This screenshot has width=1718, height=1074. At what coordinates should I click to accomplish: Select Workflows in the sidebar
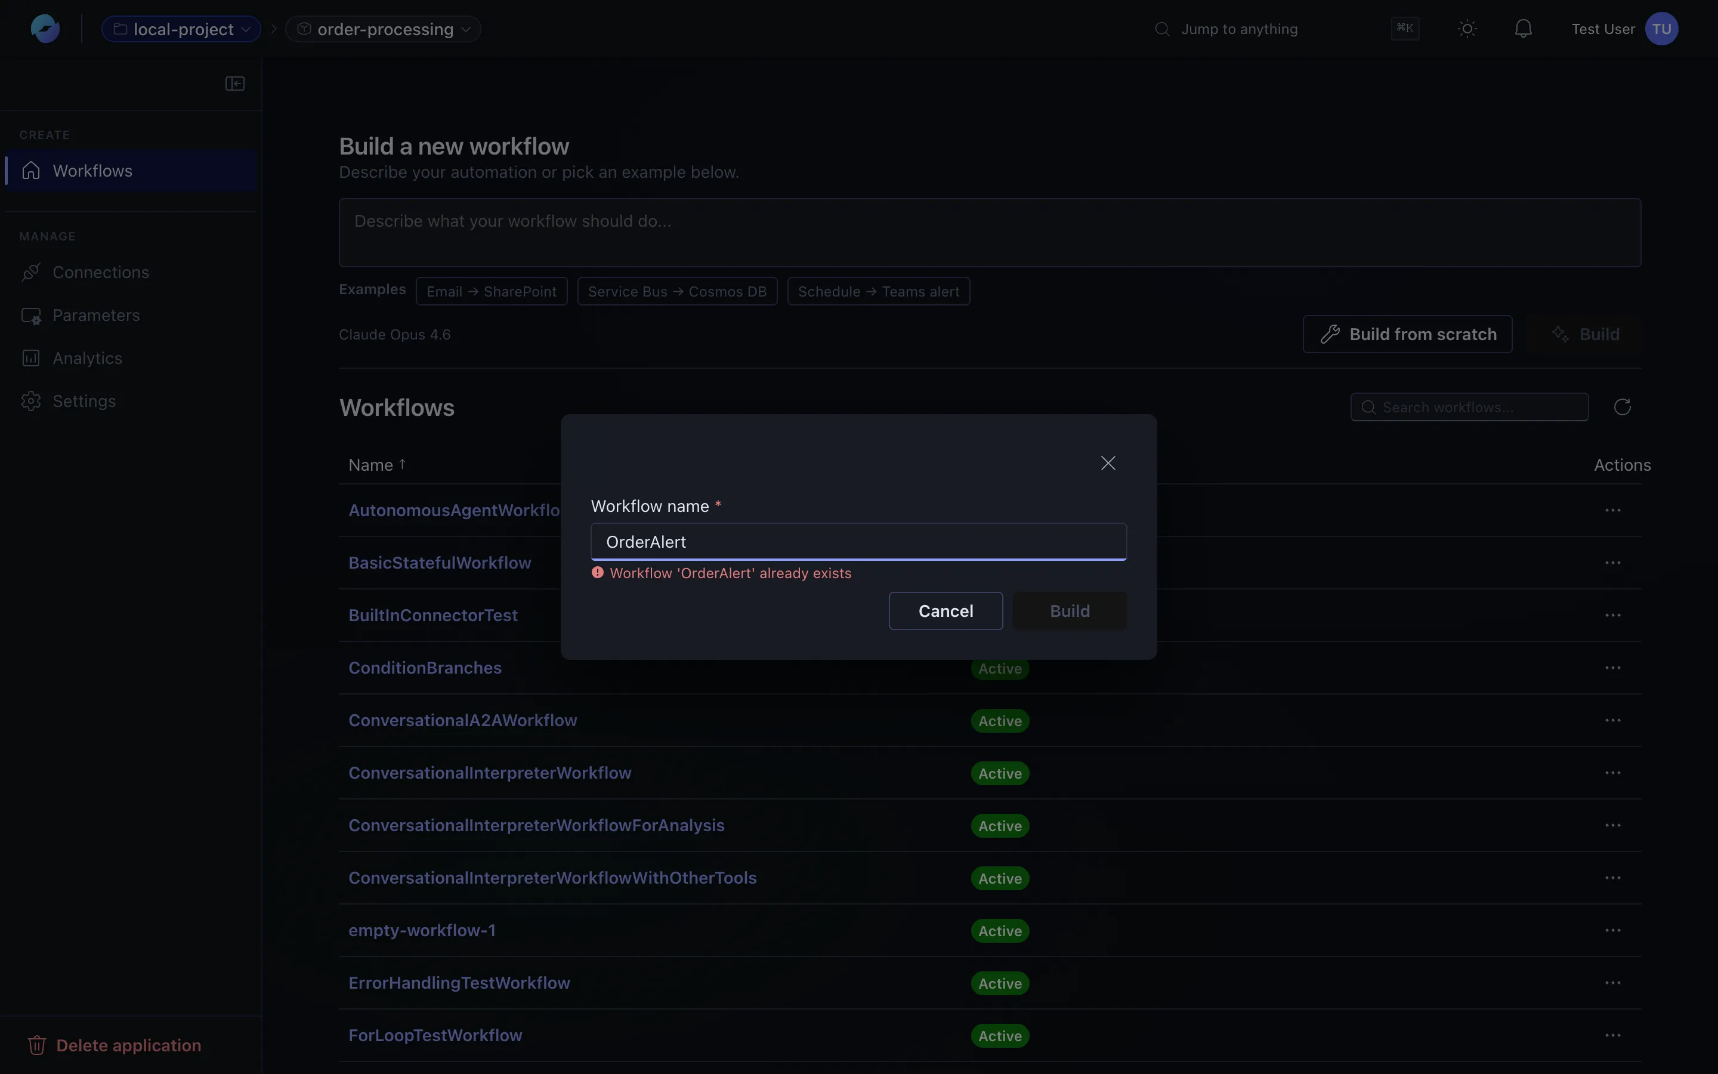coord(131,171)
